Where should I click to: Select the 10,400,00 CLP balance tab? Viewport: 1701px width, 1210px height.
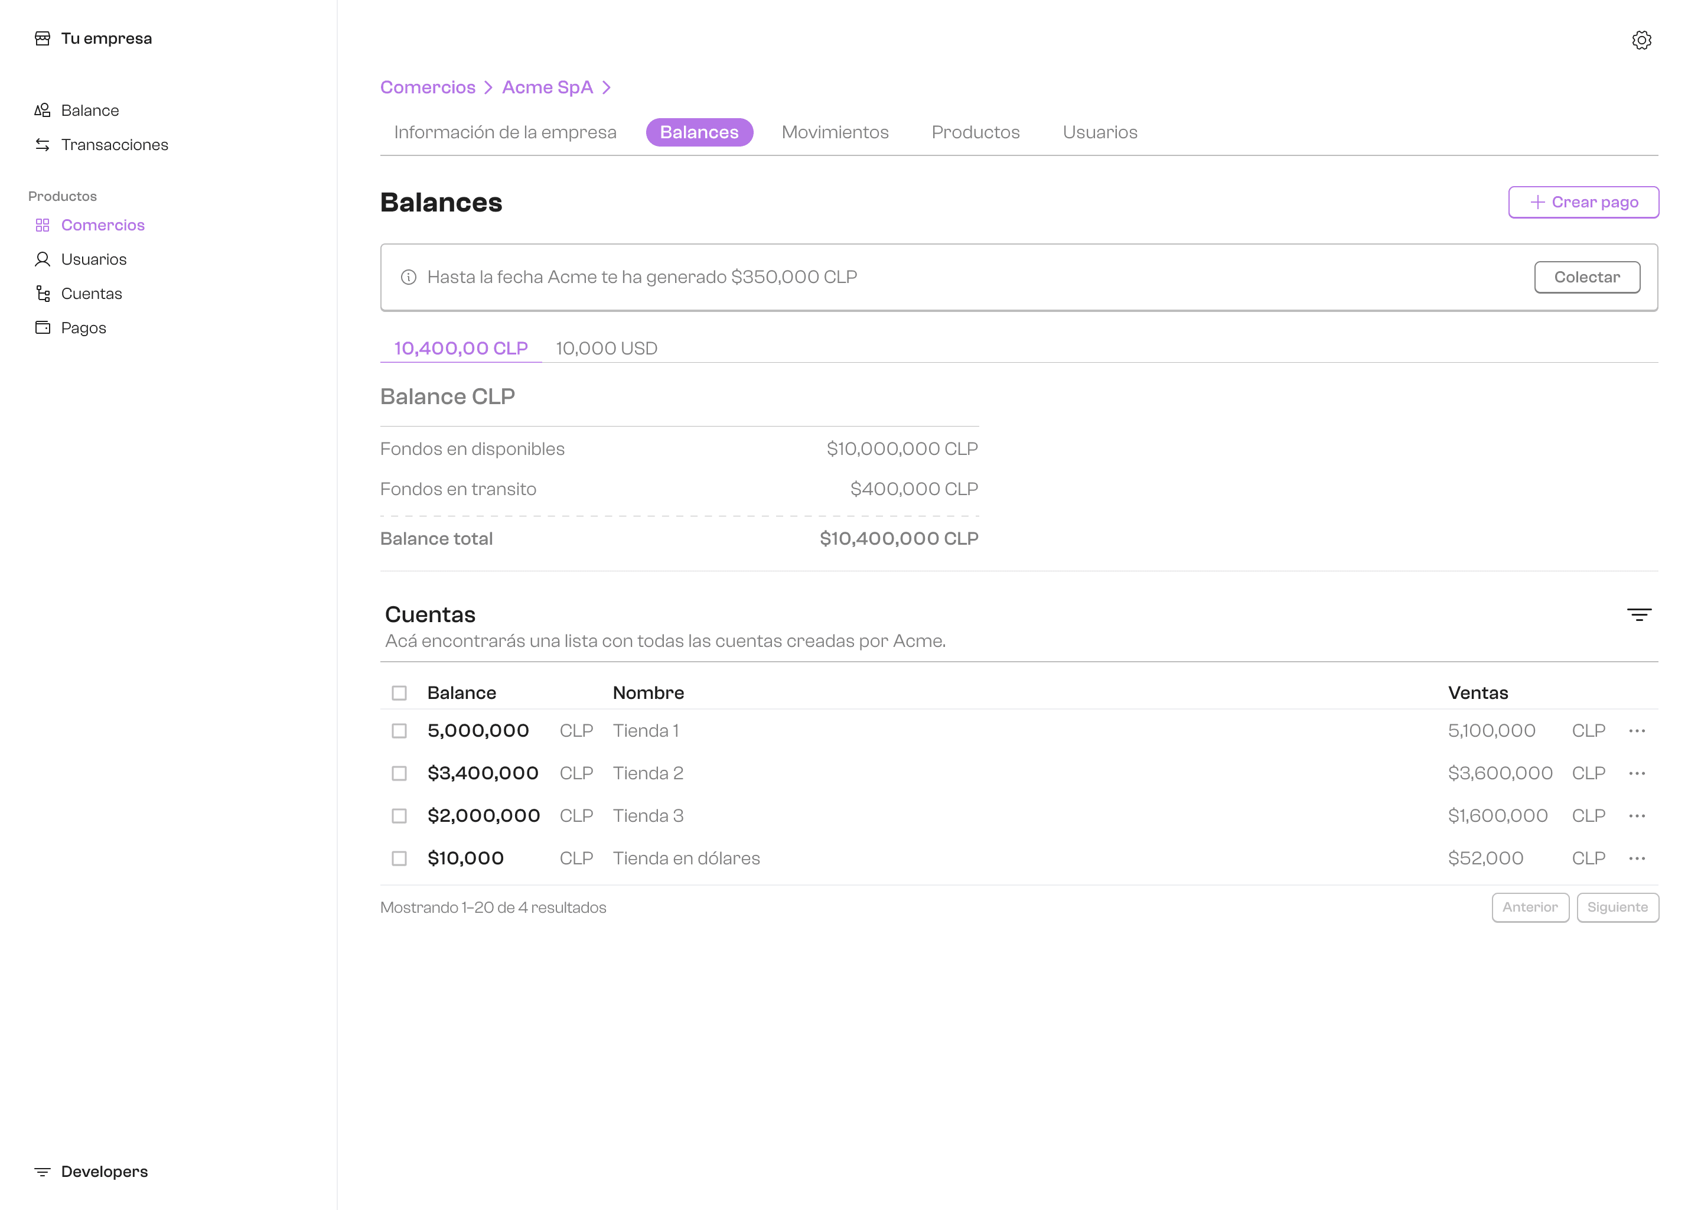(461, 348)
